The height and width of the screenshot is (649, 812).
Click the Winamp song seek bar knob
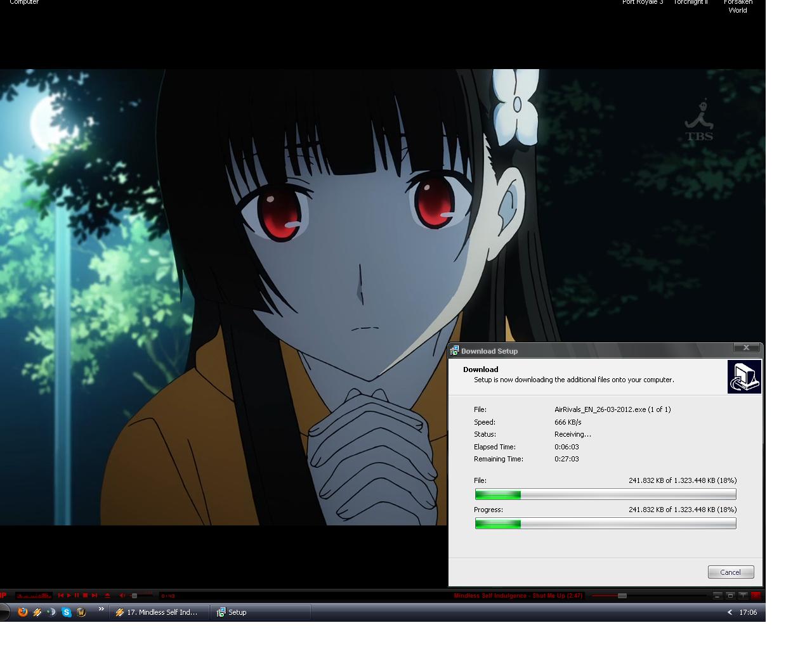pyautogui.click(x=622, y=596)
